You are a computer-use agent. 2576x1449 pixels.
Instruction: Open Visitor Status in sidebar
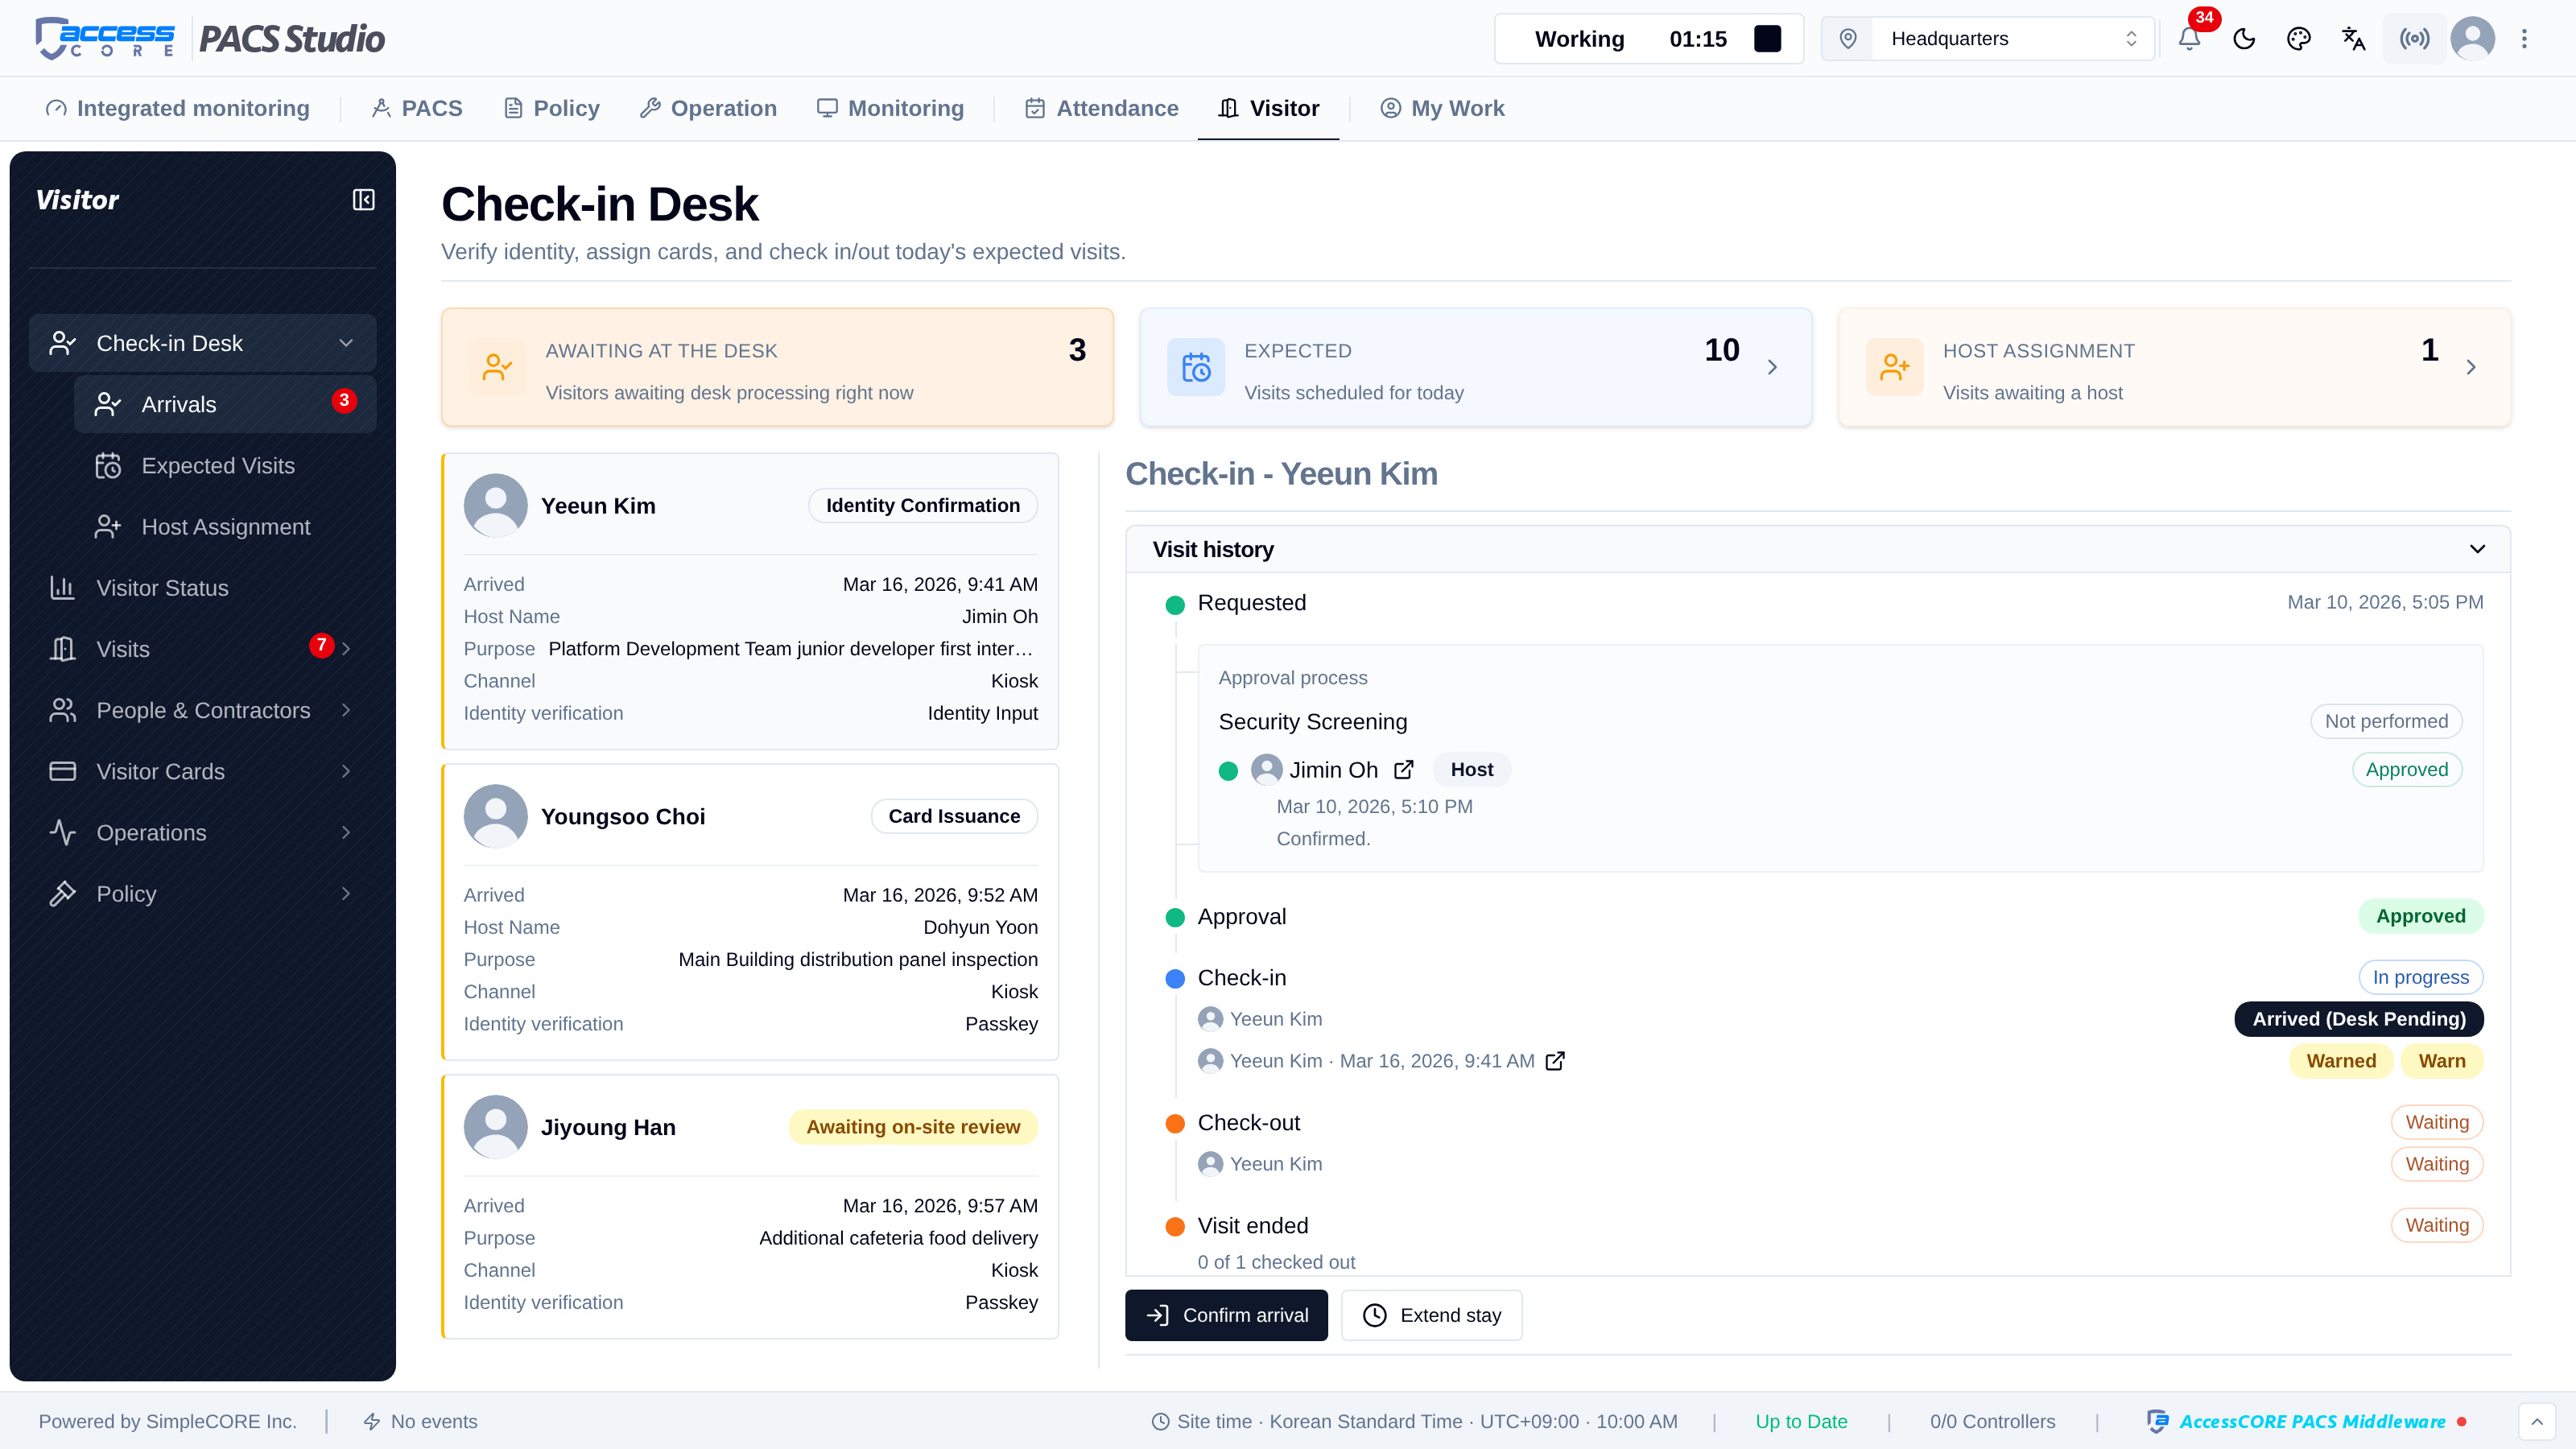click(x=203, y=588)
